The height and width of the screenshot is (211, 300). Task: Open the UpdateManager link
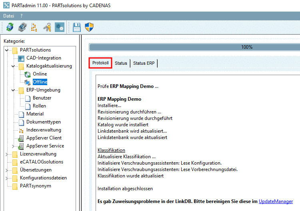point(276,201)
